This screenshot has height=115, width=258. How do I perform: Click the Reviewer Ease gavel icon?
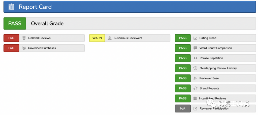point(195,78)
